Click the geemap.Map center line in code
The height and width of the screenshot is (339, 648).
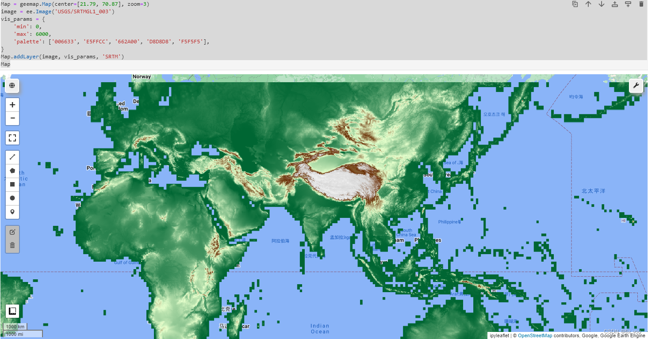(x=75, y=4)
